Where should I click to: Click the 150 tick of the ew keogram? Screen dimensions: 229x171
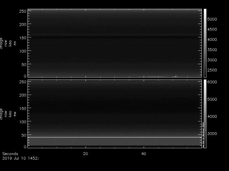tap(23, 109)
